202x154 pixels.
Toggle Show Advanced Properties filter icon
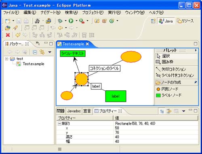tap(169, 111)
